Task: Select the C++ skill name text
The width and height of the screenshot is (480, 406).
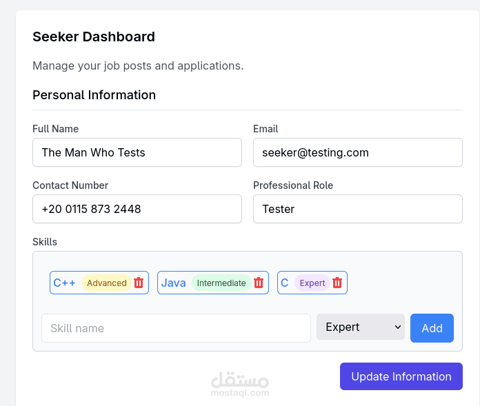Action: point(65,283)
